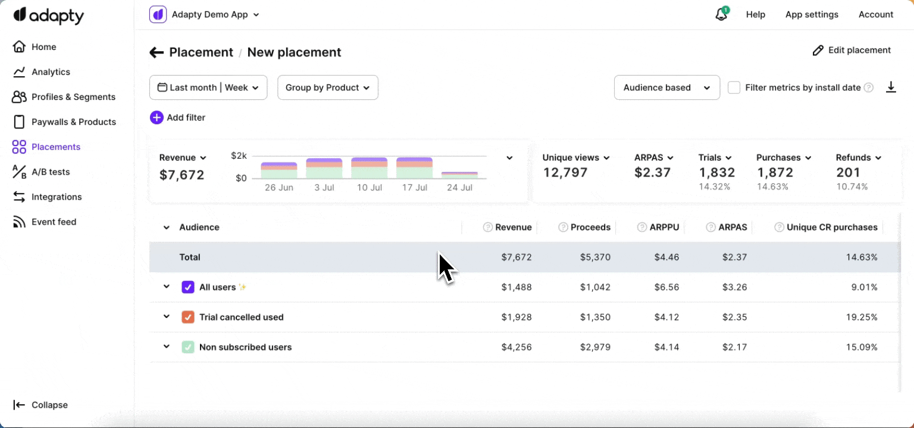This screenshot has width=914, height=428.
Task: Click the purple plus Add filter icon
Action: click(x=156, y=118)
